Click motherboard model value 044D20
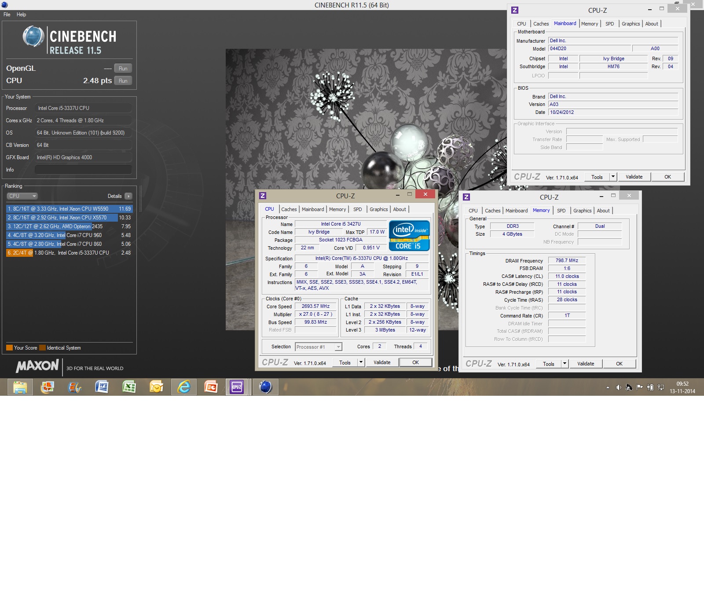704x591 pixels. tap(590, 49)
